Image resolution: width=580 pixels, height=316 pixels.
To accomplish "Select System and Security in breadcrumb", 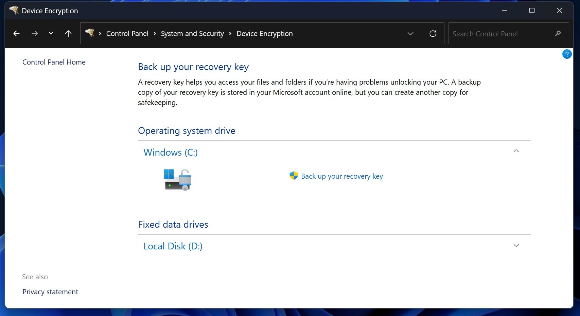I will 192,33.
